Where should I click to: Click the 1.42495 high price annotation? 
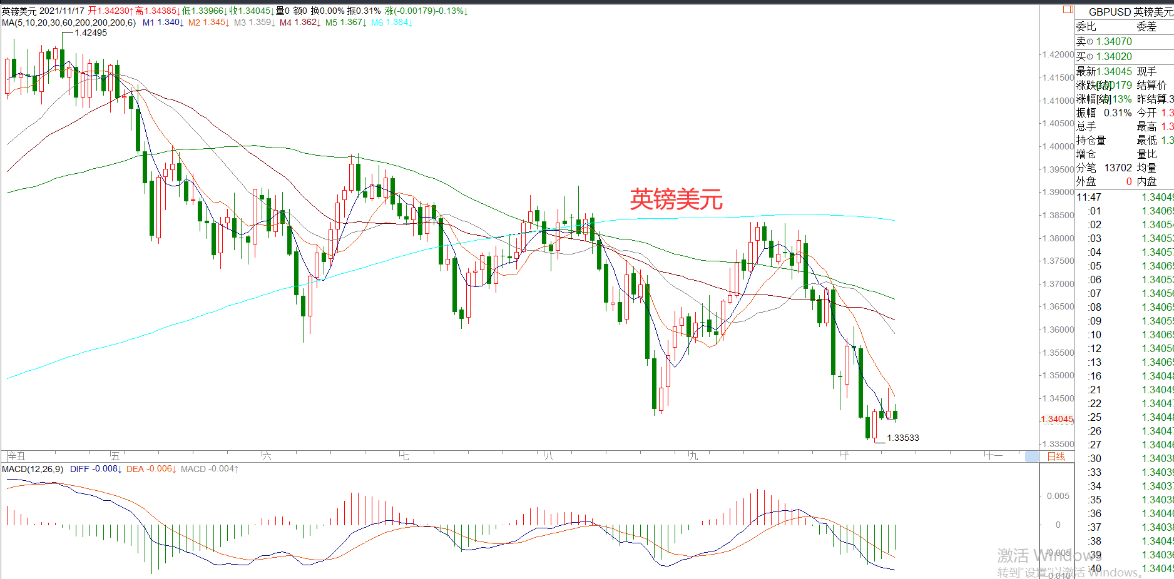[x=91, y=33]
